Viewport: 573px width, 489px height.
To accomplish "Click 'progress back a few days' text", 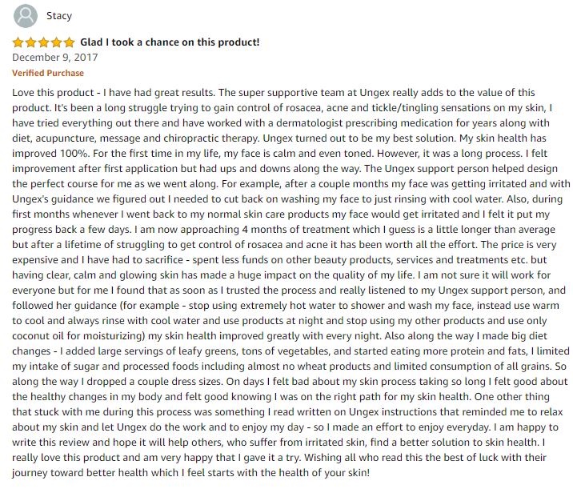I will click(x=71, y=230).
